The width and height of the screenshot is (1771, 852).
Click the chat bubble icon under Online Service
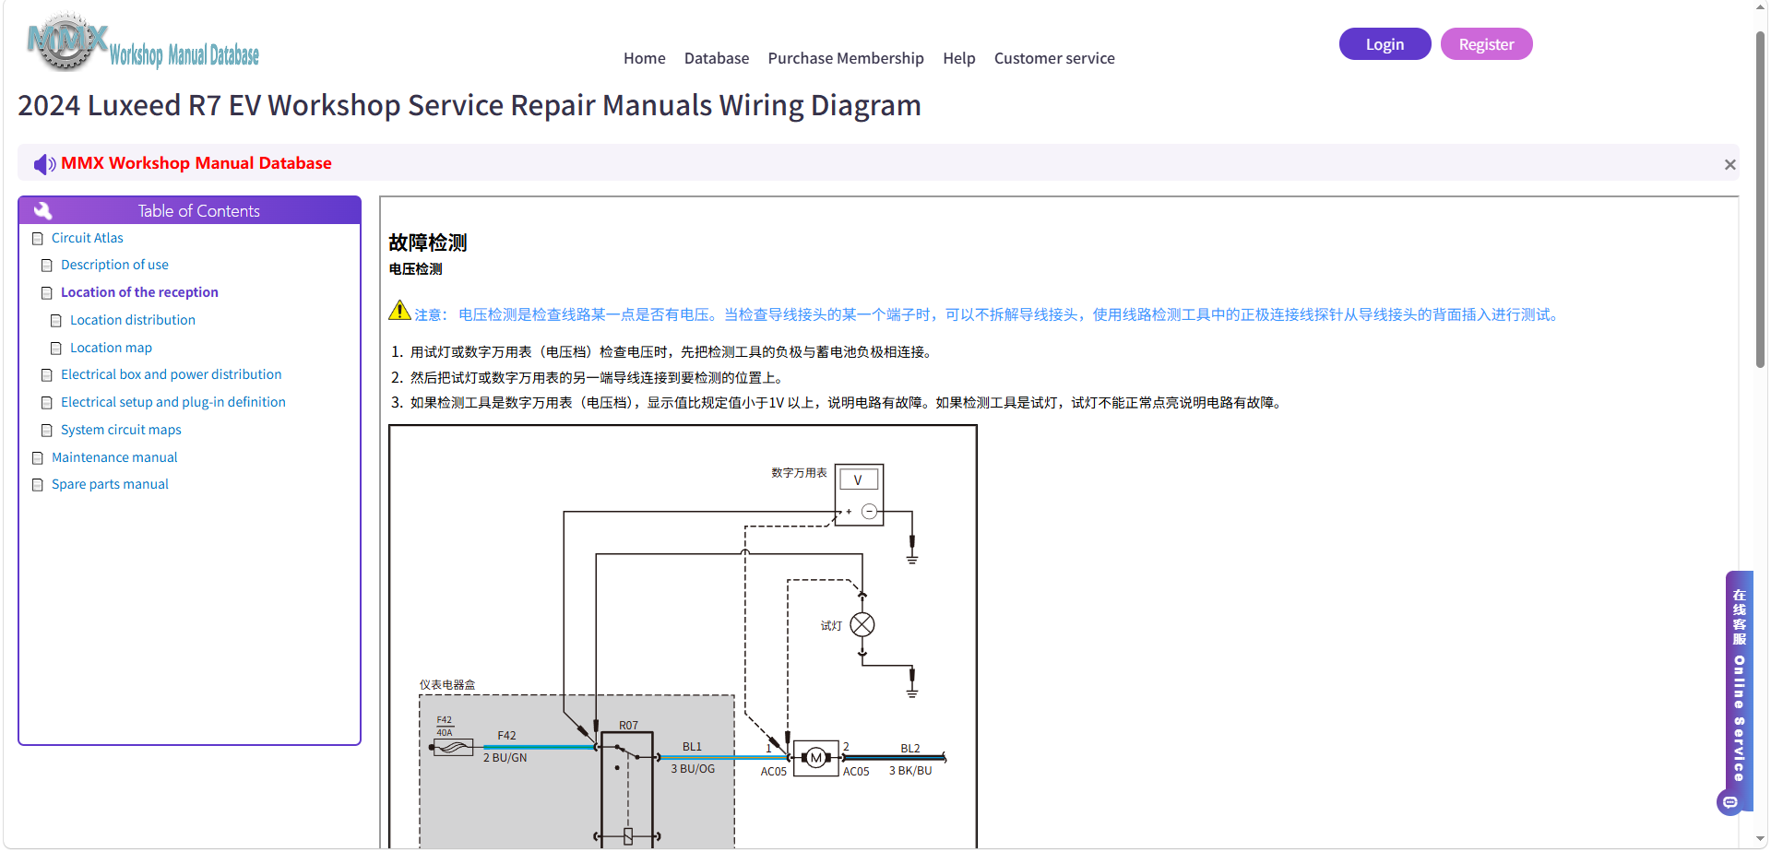[1729, 802]
